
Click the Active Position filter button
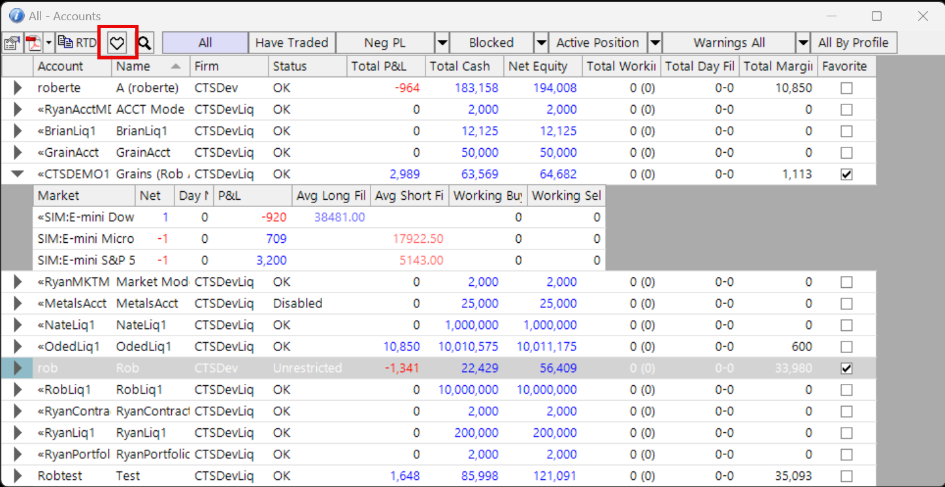tap(597, 43)
